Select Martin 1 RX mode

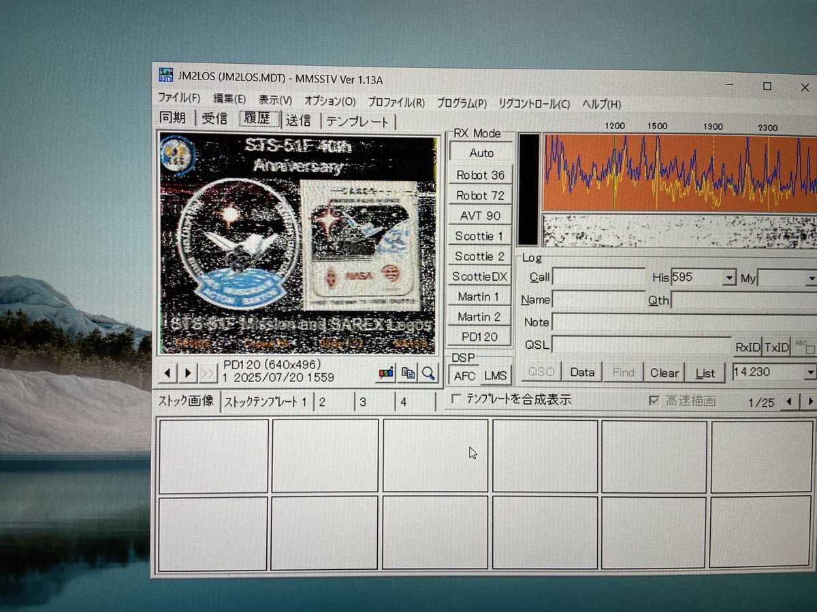[x=479, y=296]
